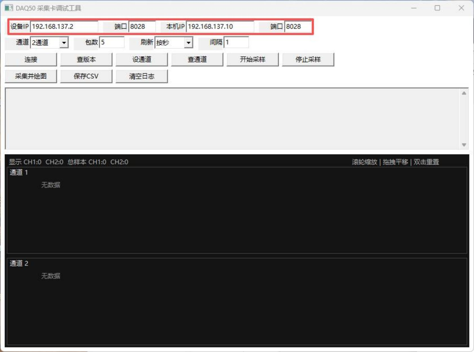
Task: Focus the 包数 packet count field
Action: (x=112, y=42)
